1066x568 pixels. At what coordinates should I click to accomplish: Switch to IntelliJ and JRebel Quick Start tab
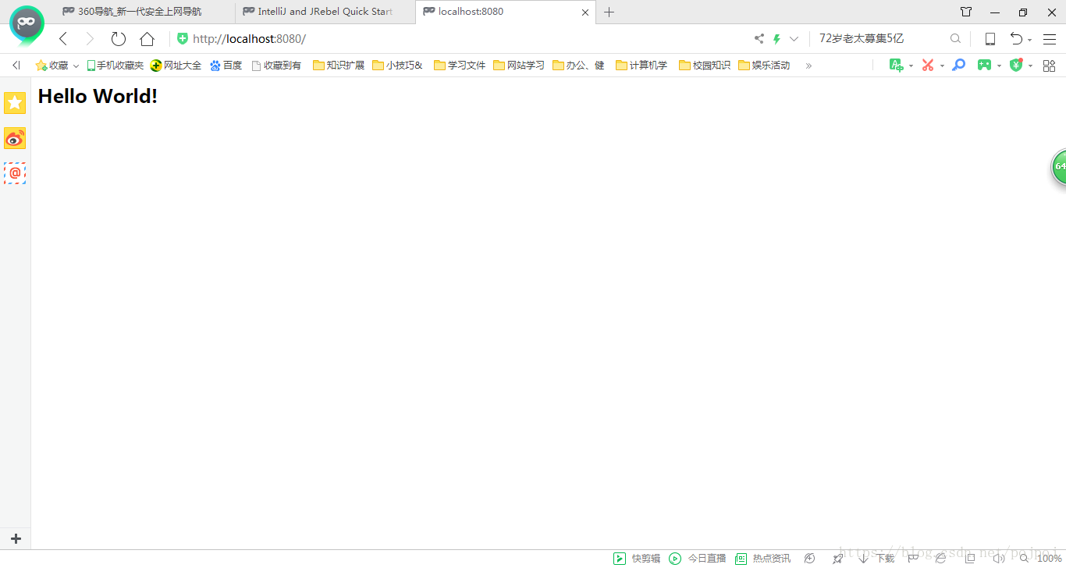(x=325, y=12)
